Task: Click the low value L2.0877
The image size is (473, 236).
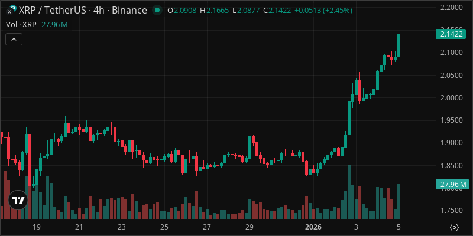Action: (247, 11)
